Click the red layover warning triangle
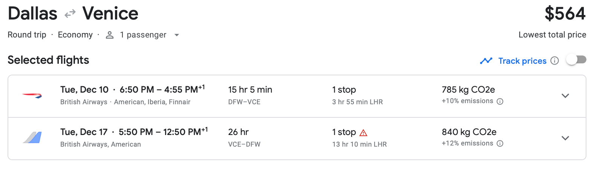Image resolution: width=597 pixels, height=171 pixels. 363,133
